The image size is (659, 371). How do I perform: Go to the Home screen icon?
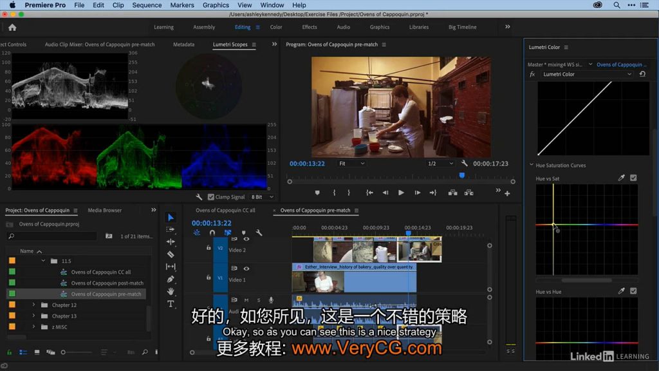pyautogui.click(x=12, y=27)
